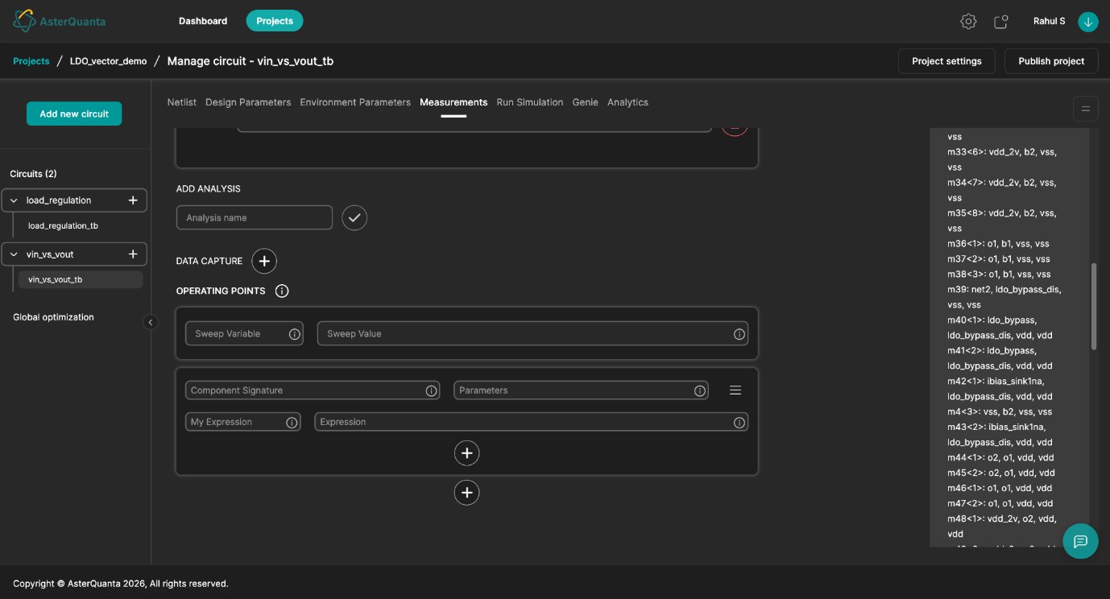This screenshot has width=1110, height=599.
Task: Open the Analytics tab
Action: [627, 102]
